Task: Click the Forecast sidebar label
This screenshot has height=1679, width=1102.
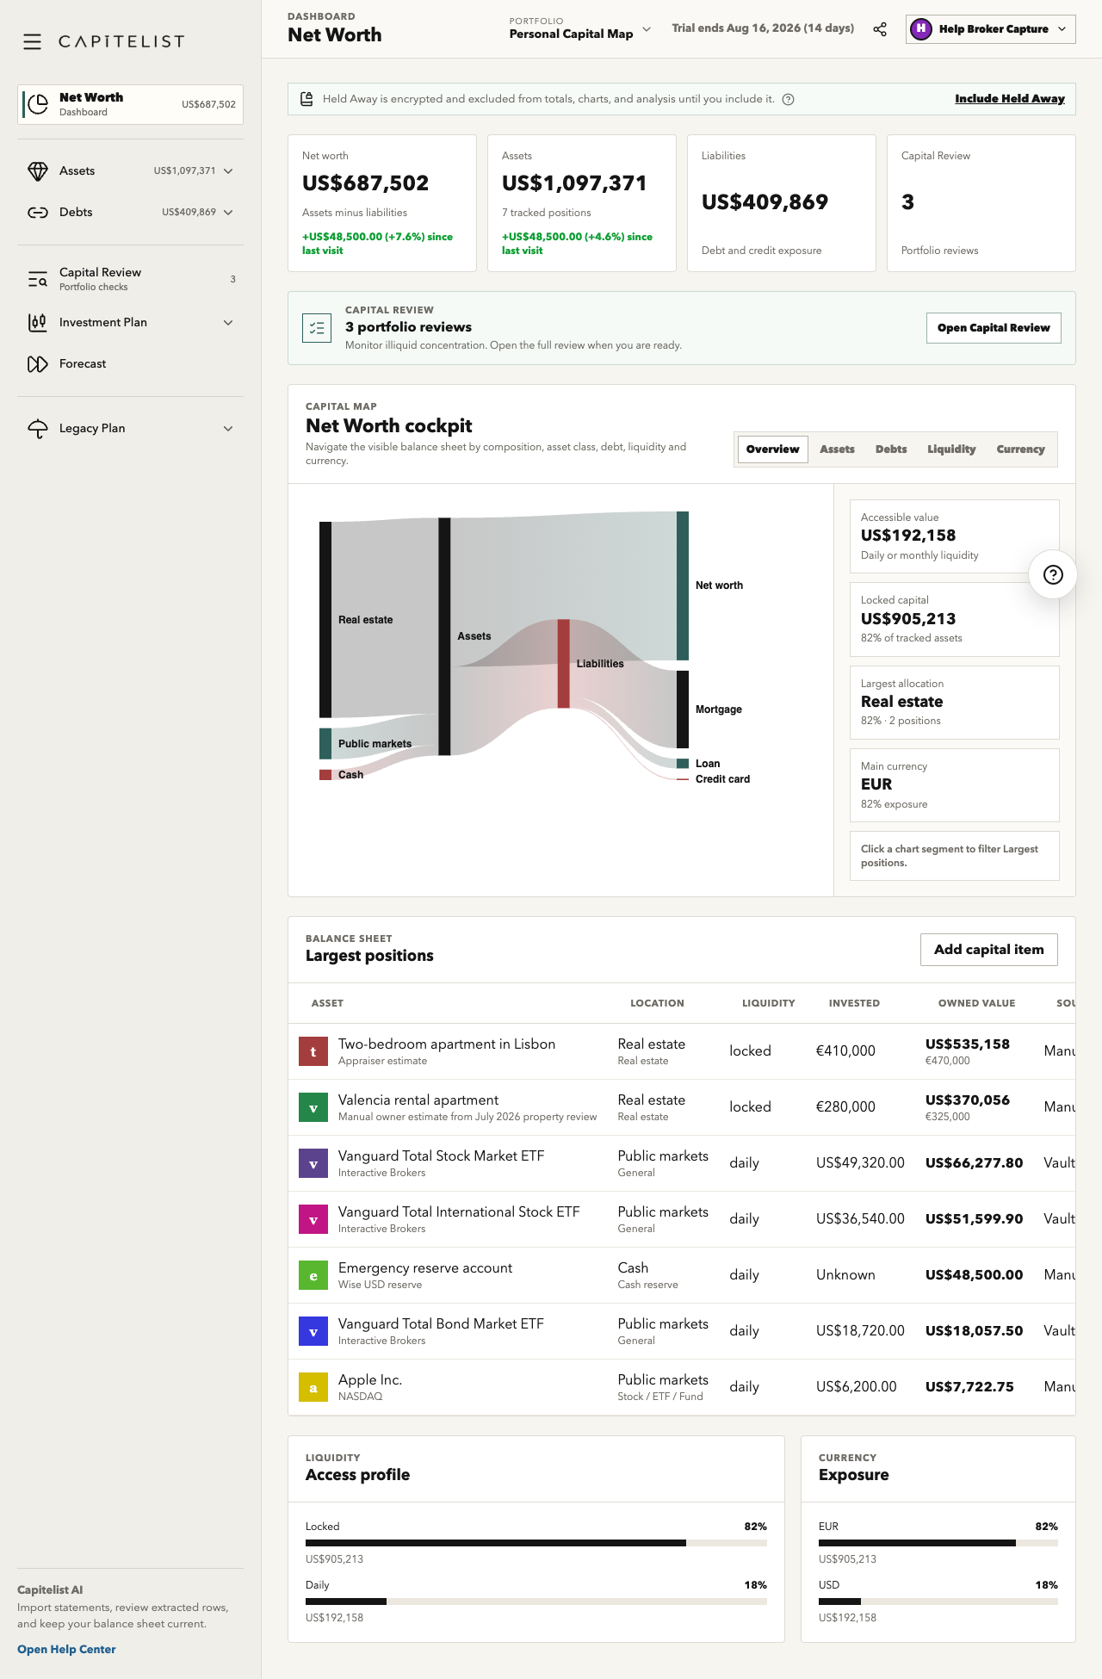Action: 83,364
